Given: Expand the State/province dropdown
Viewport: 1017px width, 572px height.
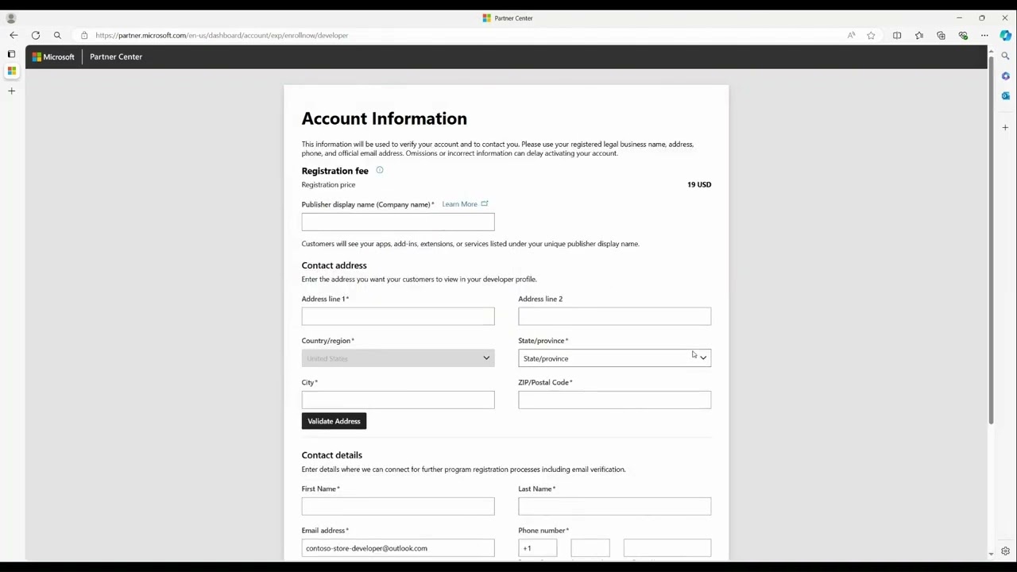Looking at the screenshot, I should click(614, 358).
